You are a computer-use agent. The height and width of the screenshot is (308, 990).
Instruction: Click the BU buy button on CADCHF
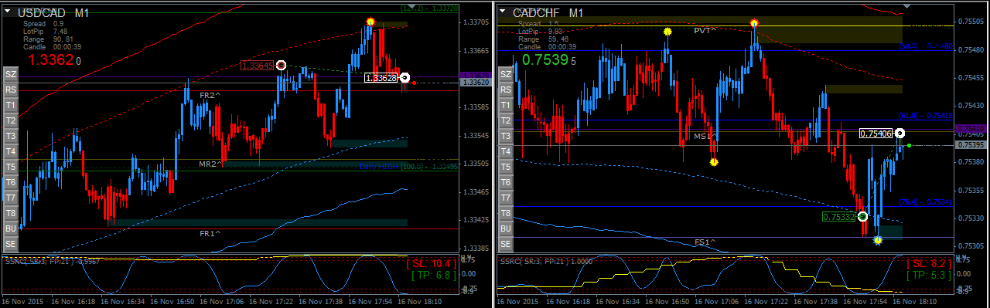(506, 228)
